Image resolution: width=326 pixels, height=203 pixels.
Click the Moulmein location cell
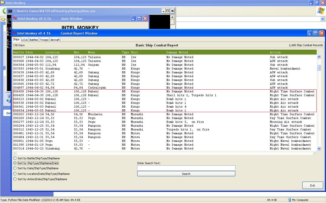[x=95, y=114]
